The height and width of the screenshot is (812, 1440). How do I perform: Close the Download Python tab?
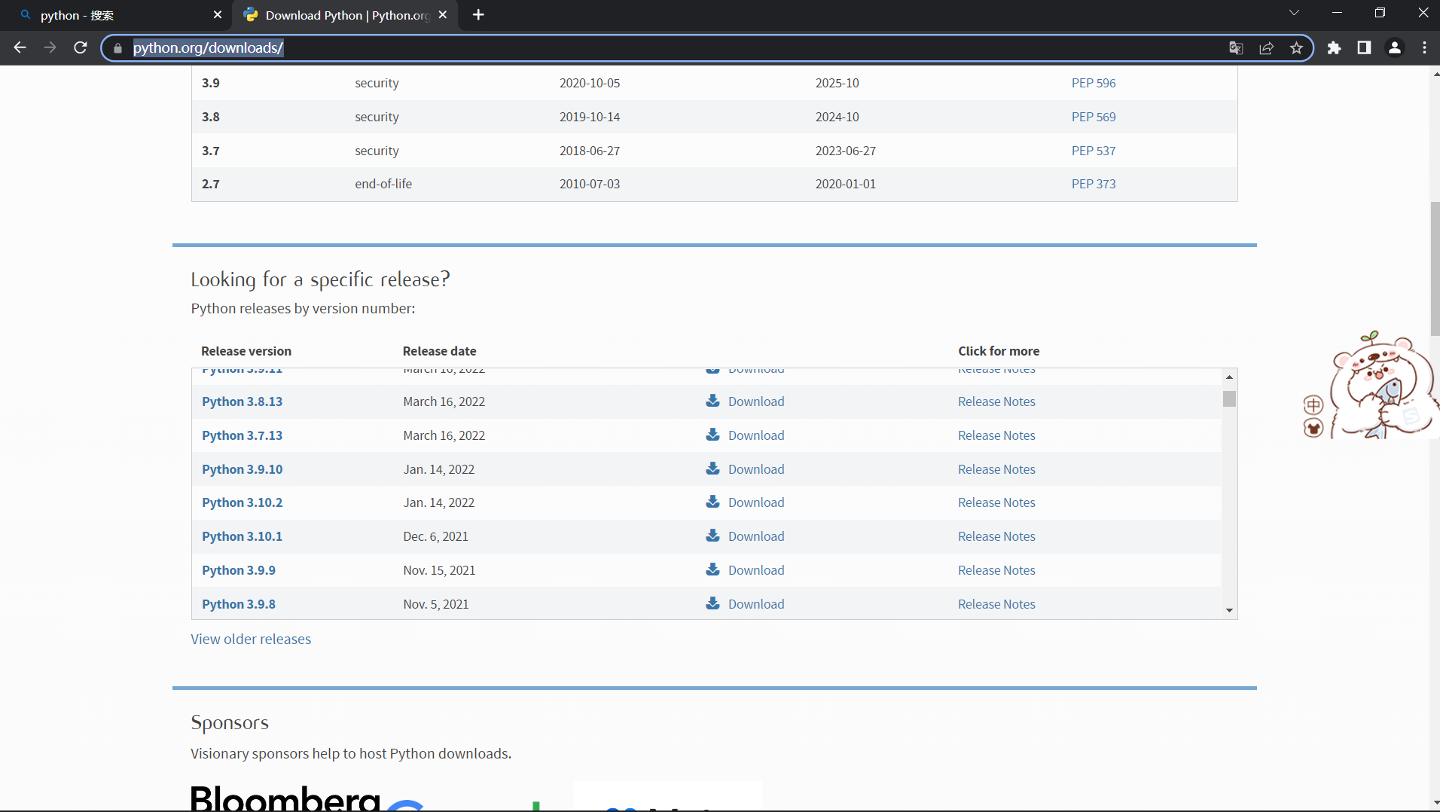443,15
